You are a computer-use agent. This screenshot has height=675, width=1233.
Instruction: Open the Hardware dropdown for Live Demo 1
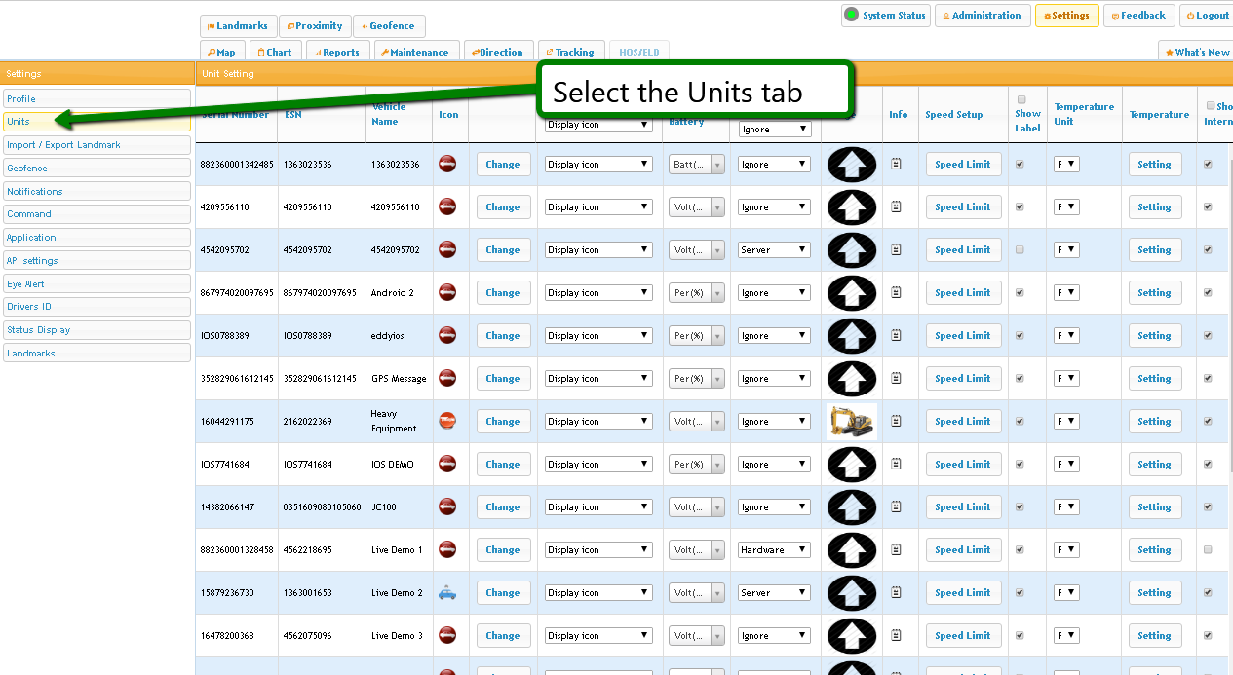[x=774, y=550]
